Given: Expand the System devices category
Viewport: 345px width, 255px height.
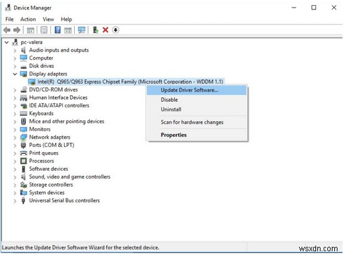Looking at the screenshot, I should [x=14, y=193].
